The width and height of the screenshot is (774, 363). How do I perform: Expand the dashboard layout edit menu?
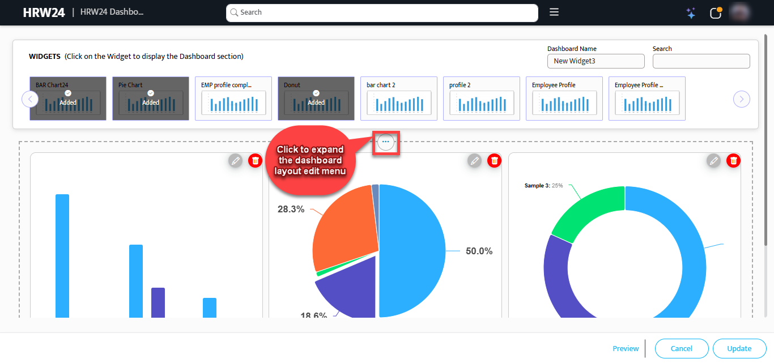(x=386, y=142)
